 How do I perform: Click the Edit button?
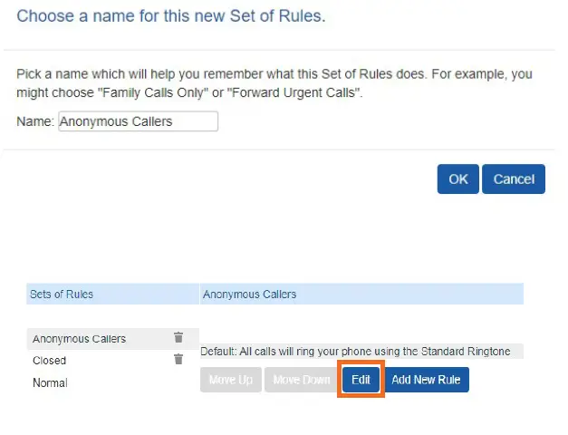[361, 380]
